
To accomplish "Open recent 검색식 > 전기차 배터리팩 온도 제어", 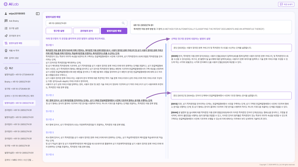I will pyautogui.click(x=19, y=96).
